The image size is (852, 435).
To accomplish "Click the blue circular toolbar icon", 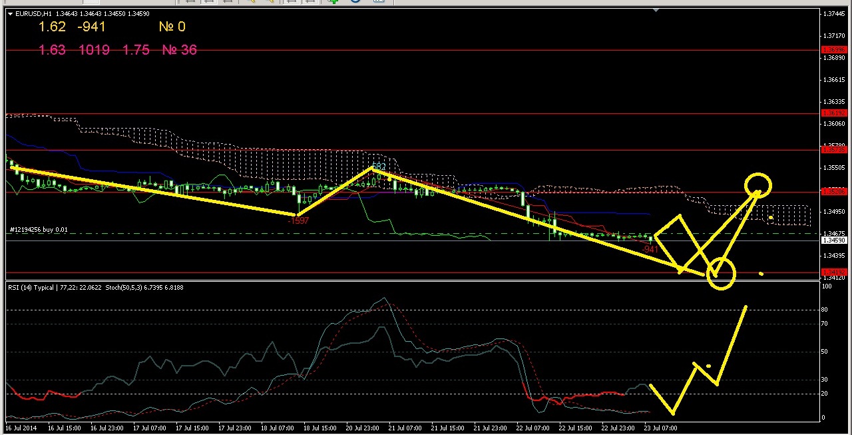I will pyautogui.click(x=355, y=1).
